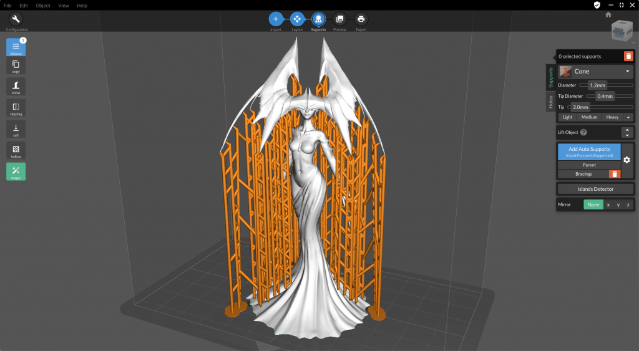The image size is (639, 351).
Task: Open the Cone support type dropdown
Action: [596, 72]
